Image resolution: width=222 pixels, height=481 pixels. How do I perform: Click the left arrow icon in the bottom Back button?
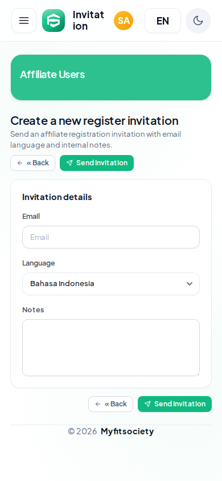click(98, 404)
